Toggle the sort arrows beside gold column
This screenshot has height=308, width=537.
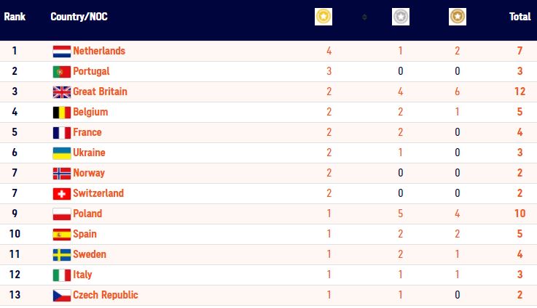(x=364, y=17)
